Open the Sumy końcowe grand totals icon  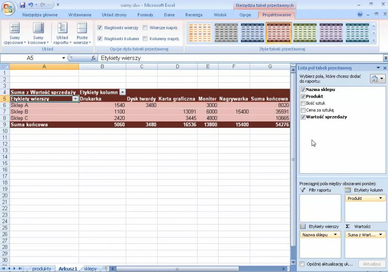pos(38,28)
